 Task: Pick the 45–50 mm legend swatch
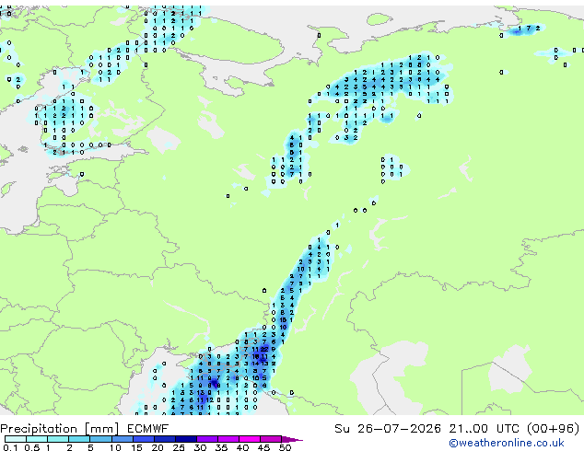271,439
